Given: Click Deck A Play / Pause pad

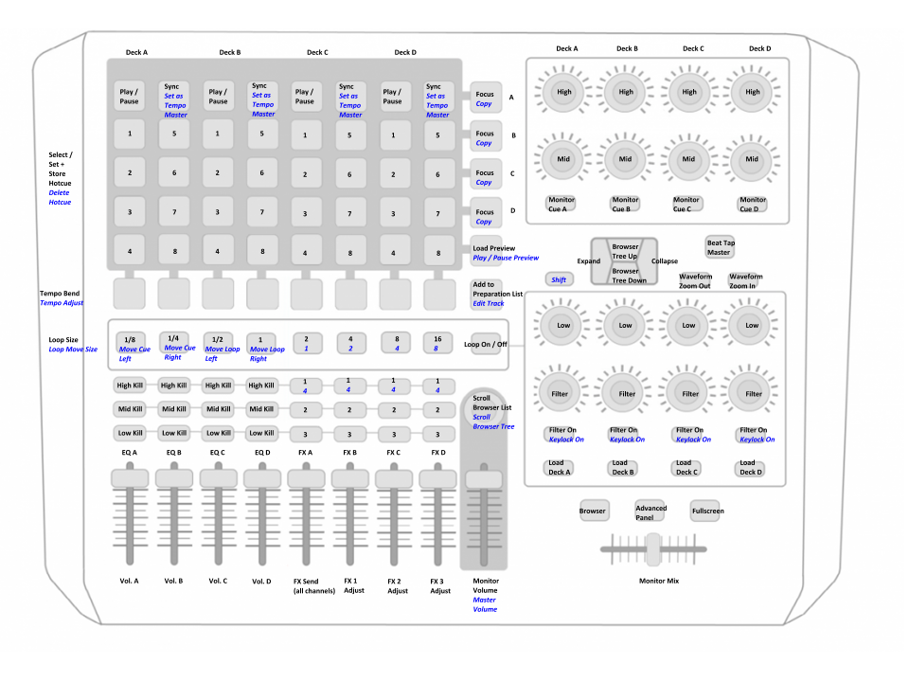Looking at the screenshot, I should pos(130,97).
